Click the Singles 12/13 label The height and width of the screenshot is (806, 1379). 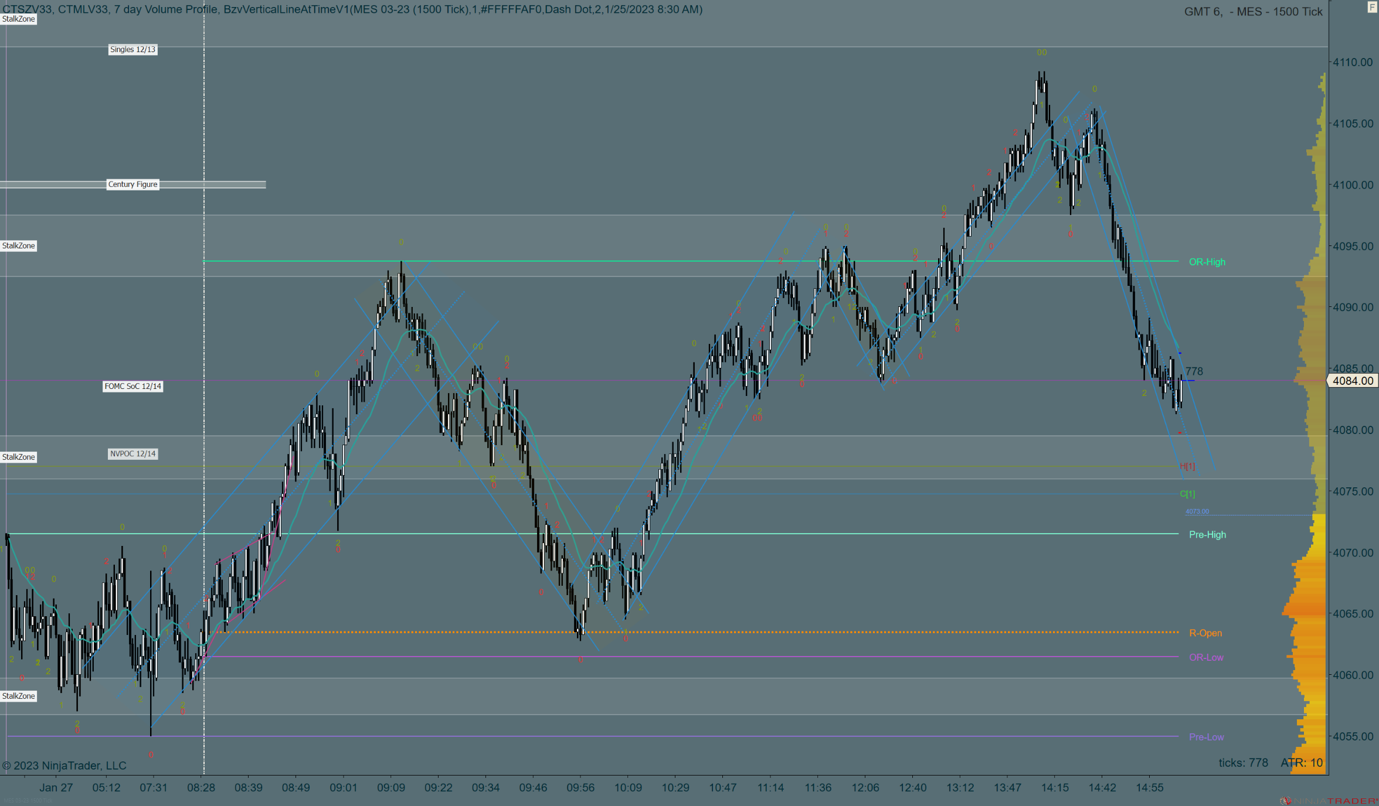133,50
